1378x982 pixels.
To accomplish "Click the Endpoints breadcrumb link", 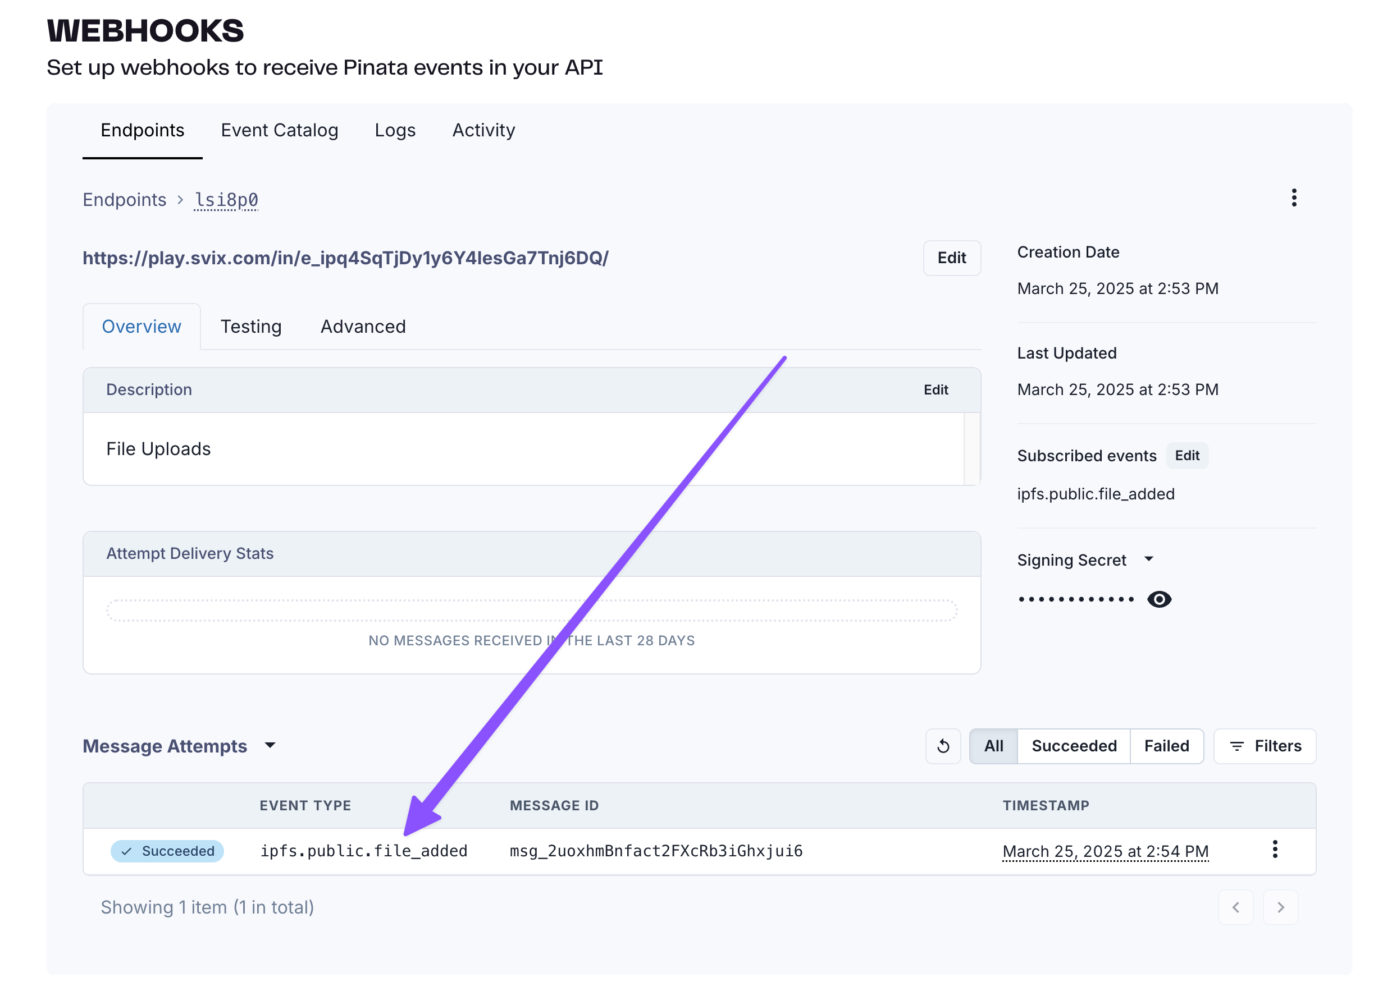I will coord(124,200).
